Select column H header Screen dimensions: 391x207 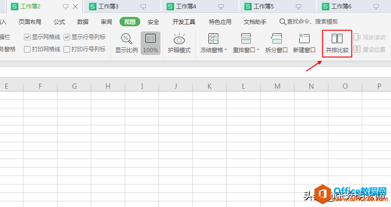pos(108,86)
